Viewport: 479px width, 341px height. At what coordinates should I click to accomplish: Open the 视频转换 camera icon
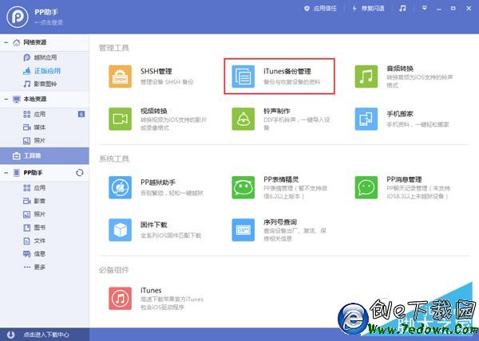[120, 119]
